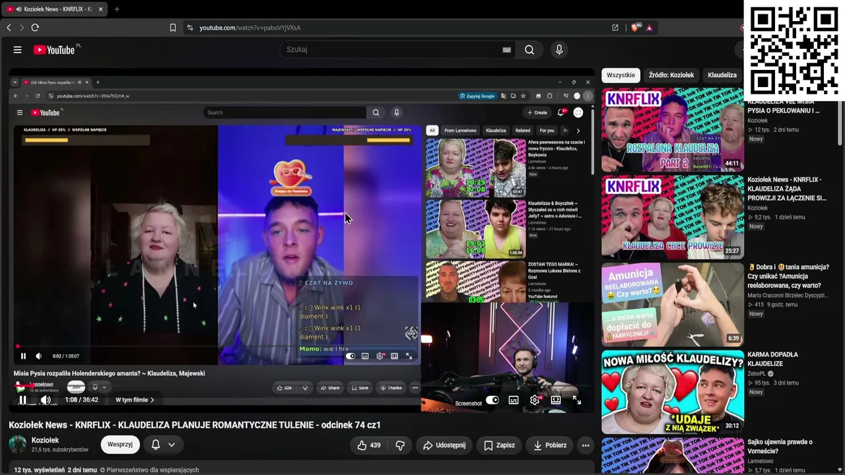Screen dimensions: 845x475
Task: Bookmark this page with the address bar bookmark icon
Action: tap(173, 28)
